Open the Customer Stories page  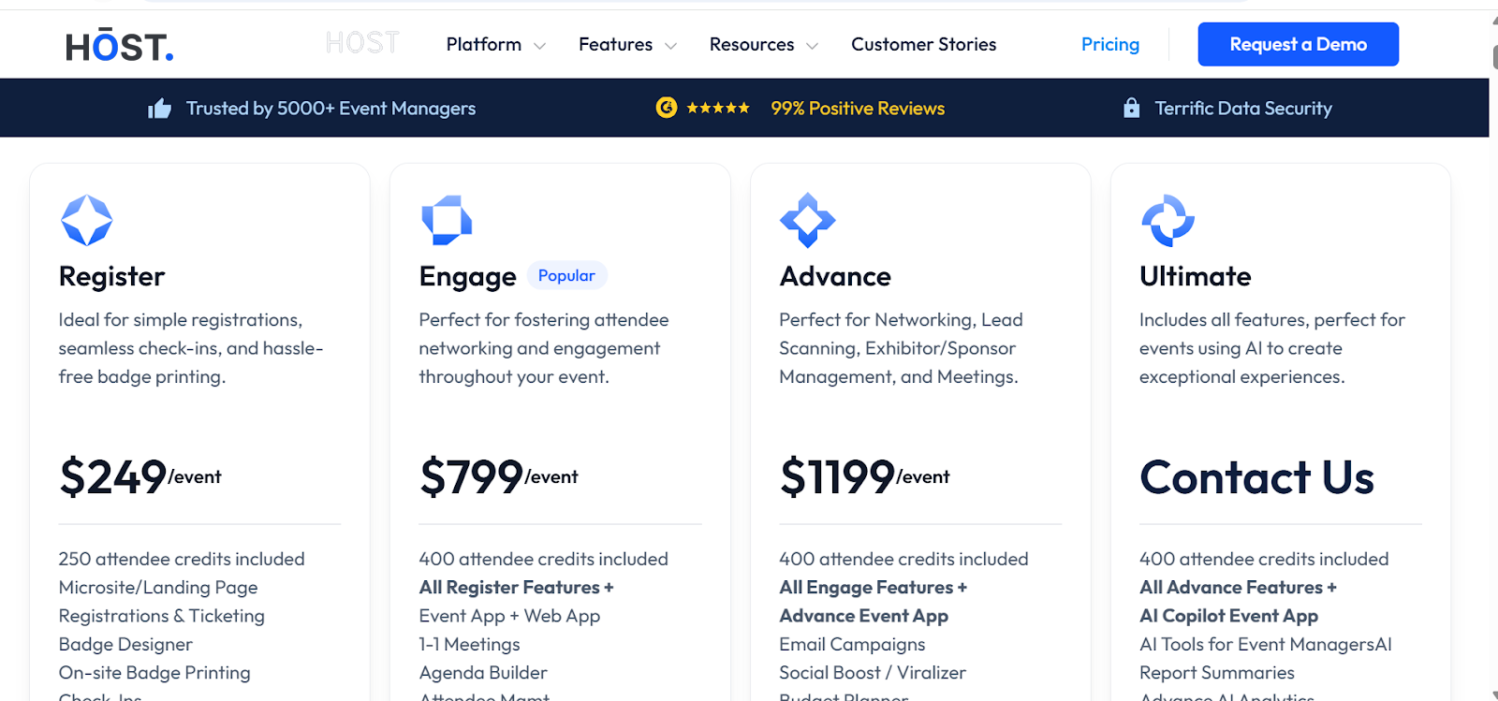pyautogui.click(x=923, y=44)
